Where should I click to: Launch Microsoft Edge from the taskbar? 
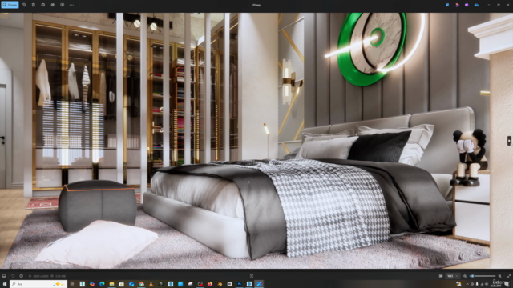tap(102, 284)
